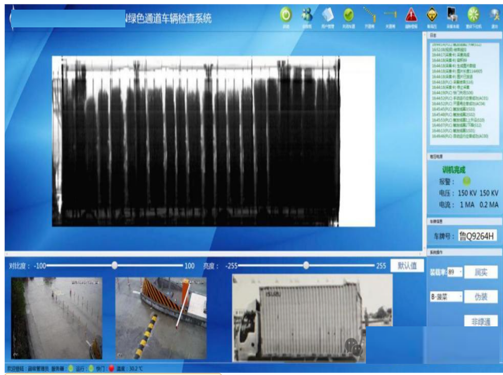Click the red warning triangle icon
The width and height of the screenshot is (503, 375).
(x=411, y=15)
